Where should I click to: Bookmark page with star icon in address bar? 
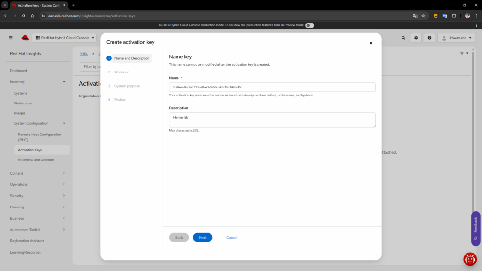point(423,16)
